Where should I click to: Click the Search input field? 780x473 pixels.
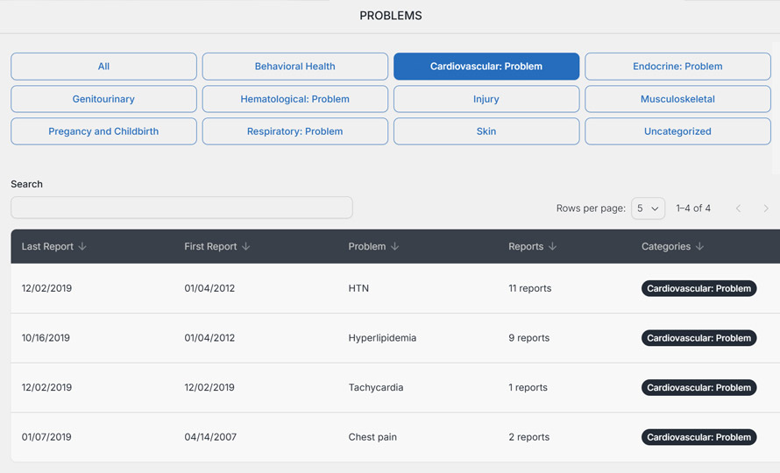tap(181, 208)
